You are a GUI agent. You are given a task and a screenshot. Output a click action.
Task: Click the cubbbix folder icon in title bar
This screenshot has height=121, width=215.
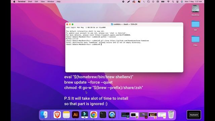tap(112, 24)
